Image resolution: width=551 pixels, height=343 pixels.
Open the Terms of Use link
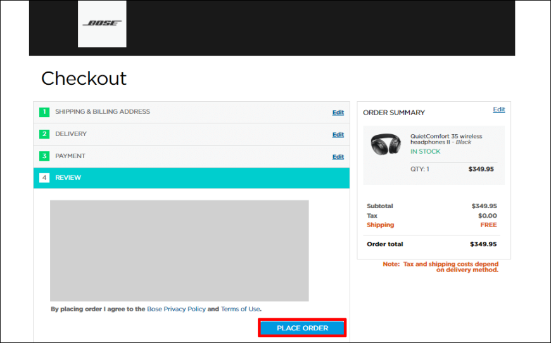point(241,309)
